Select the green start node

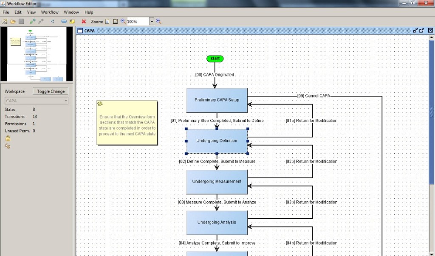(215, 59)
